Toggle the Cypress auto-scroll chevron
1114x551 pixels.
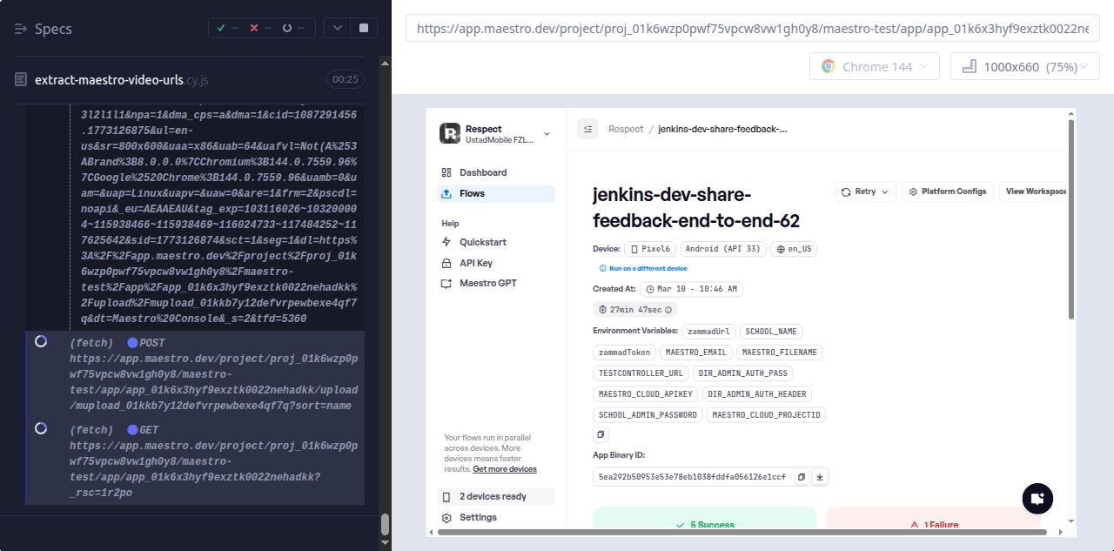[337, 28]
